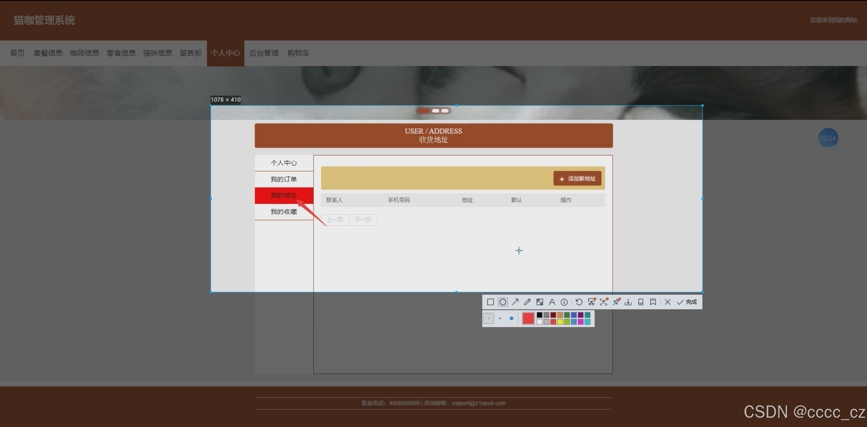Viewport: 867px width, 427px height.
Task: Click the 添加新地址 button
Action: click(577, 179)
